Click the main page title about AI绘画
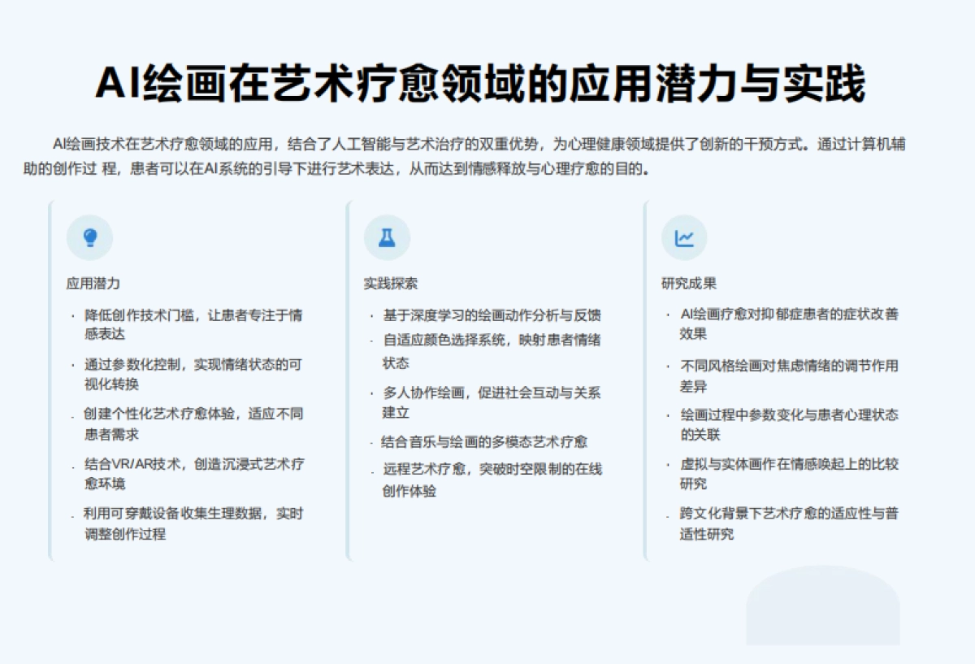The image size is (975, 664). 487,80
